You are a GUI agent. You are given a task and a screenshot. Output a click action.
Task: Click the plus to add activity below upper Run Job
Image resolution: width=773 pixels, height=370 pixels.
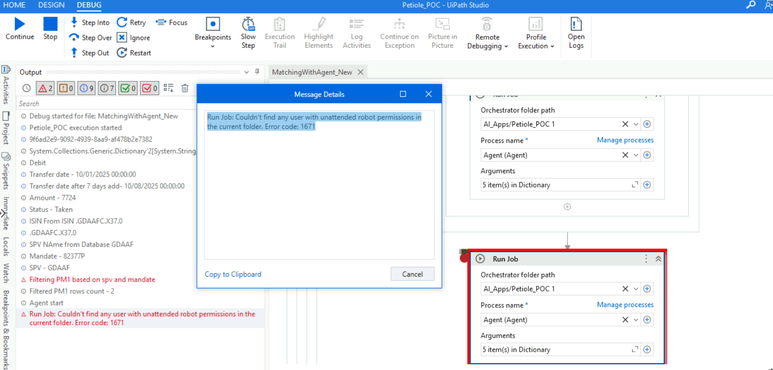point(567,206)
